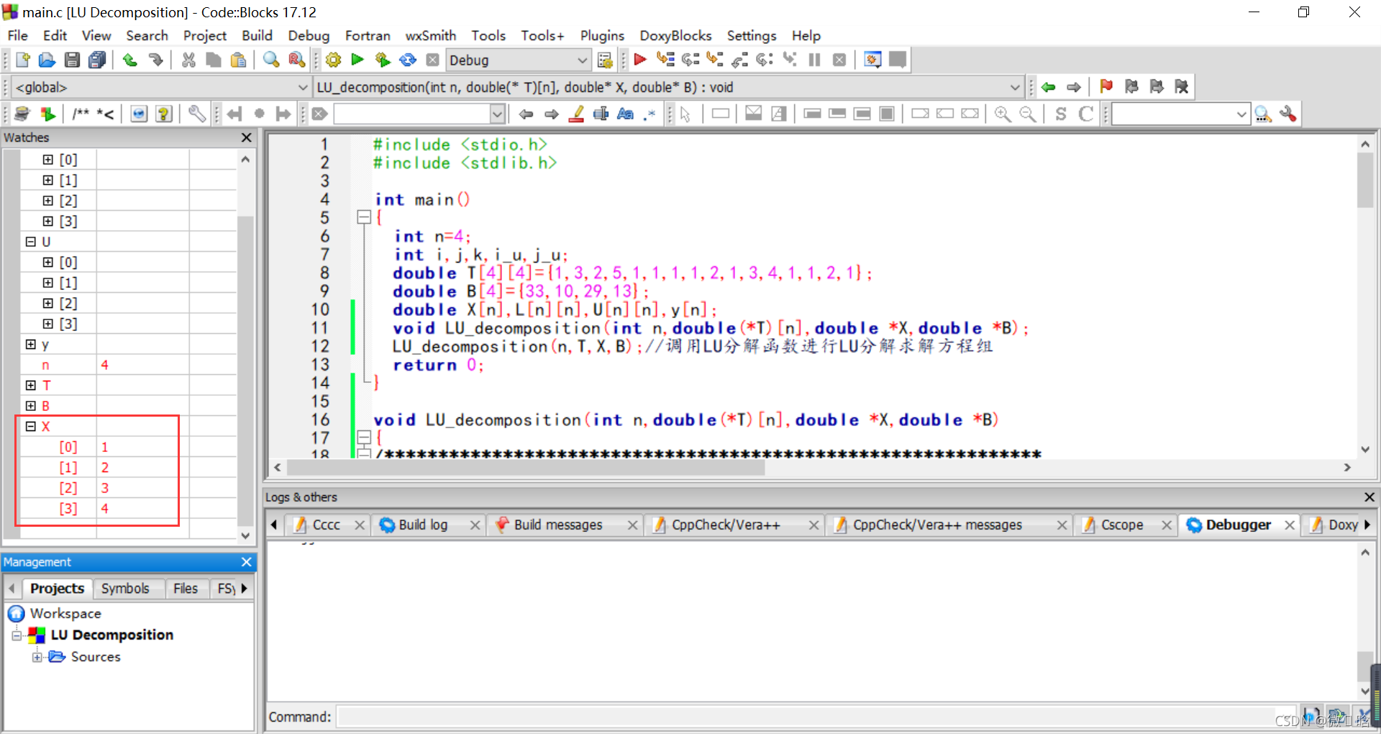Select the n watch value 4
1381x734 pixels.
[105, 365]
